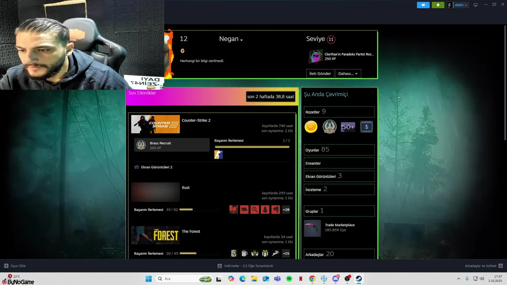
Task: Open the Rust game banner
Action: [155, 192]
